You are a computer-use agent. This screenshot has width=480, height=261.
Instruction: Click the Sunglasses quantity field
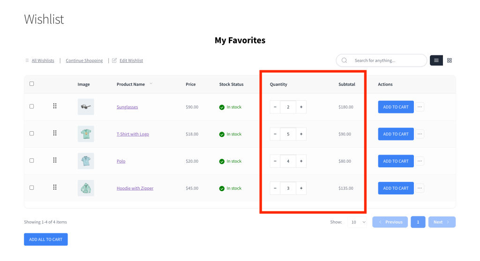click(288, 107)
